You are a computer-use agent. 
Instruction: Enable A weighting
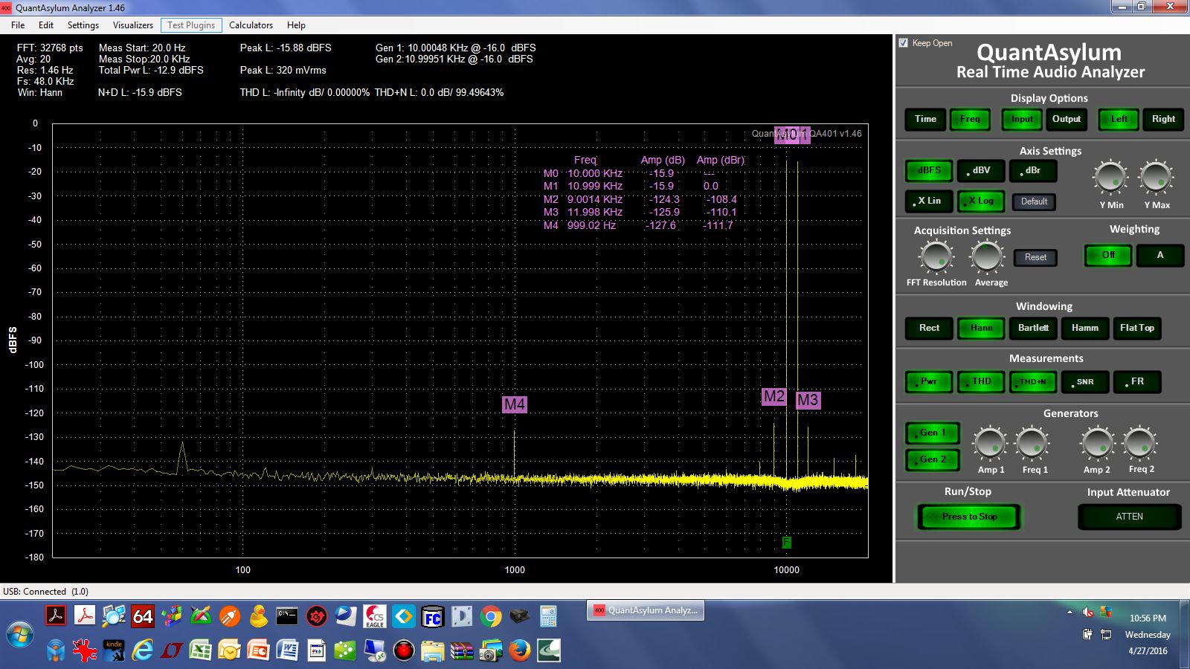1160,256
